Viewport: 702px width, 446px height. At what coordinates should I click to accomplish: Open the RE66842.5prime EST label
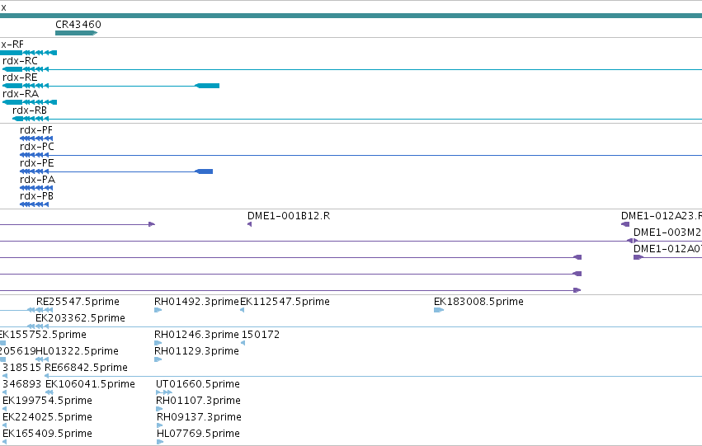click(86, 369)
